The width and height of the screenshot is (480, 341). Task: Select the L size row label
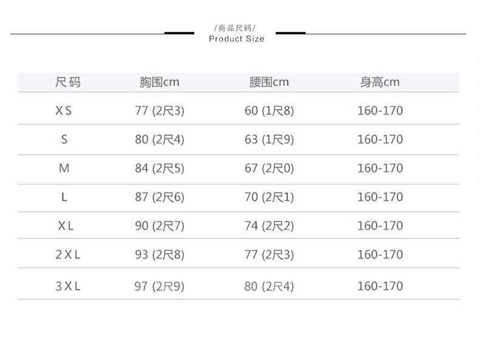64,197
